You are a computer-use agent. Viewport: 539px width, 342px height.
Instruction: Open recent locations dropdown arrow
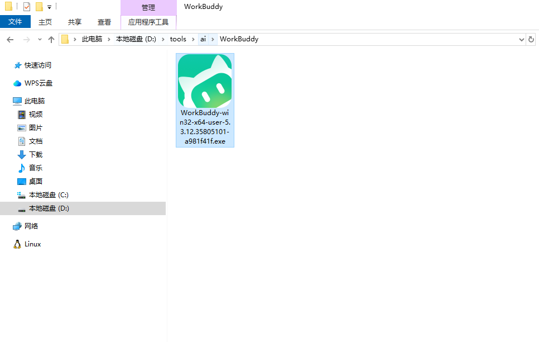tap(40, 40)
